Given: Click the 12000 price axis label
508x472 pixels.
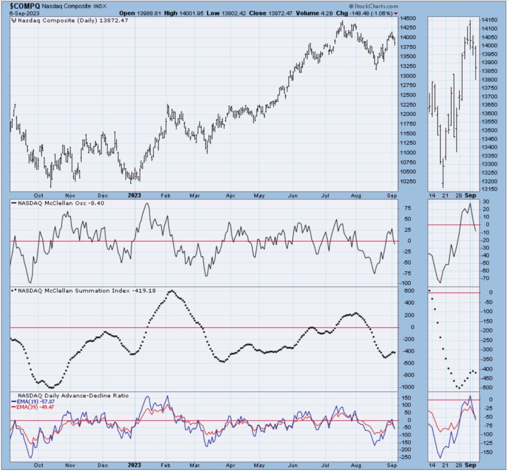Looking at the screenshot, I should click(x=409, y=114).
